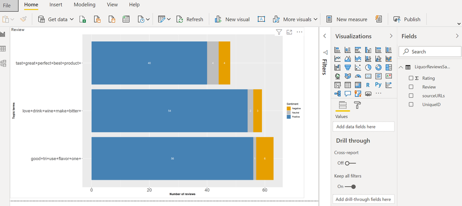This screenshot has height=206, width=462.
Task: Open the Report view sidebar icon
Action: 3,34
